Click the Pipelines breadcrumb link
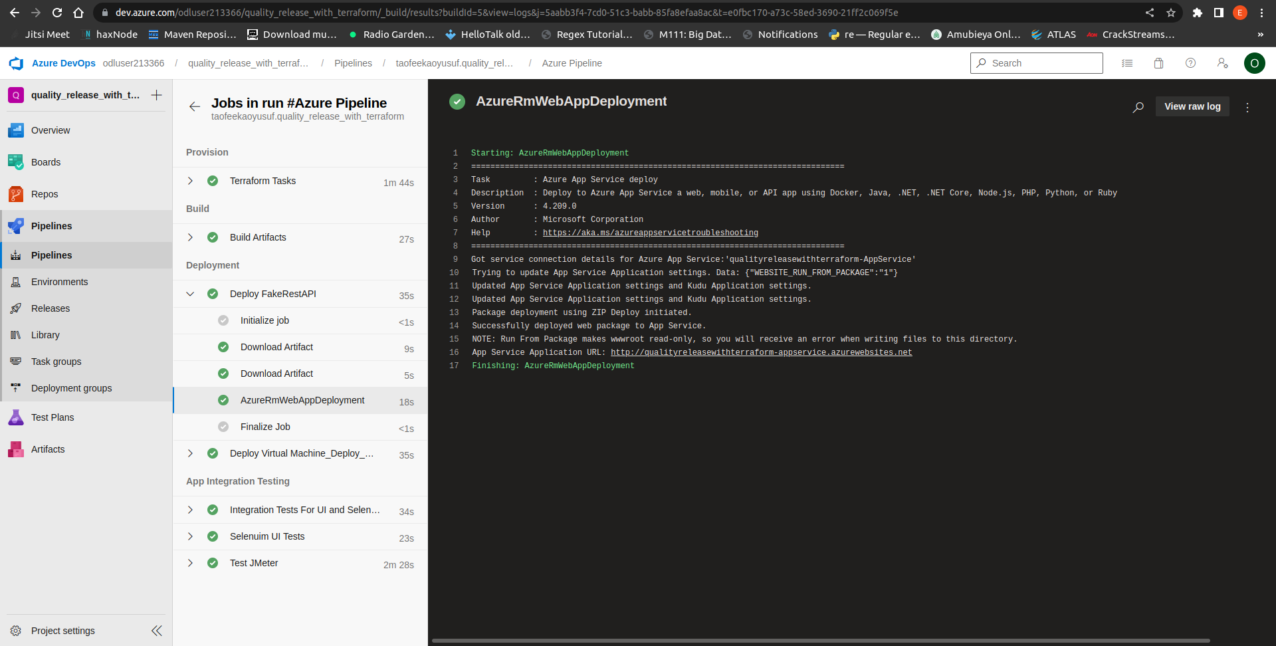Image resolution: width=1276 pixels, height=646 pixels. [353, 63]
